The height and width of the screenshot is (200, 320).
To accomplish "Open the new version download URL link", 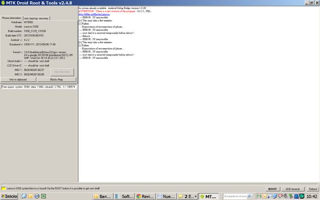I will (x=94, y=14).
